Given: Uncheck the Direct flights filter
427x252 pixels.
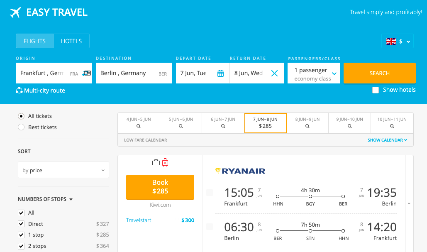Looking at the screenshot, I should pos(21,224).
